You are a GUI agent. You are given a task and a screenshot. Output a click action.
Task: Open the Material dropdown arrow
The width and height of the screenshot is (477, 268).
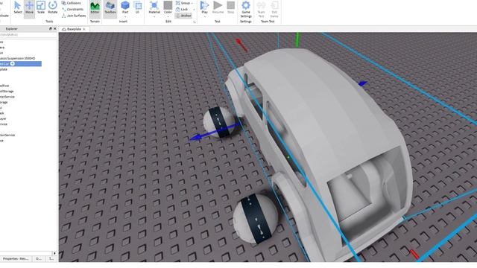tap(154, 16)
